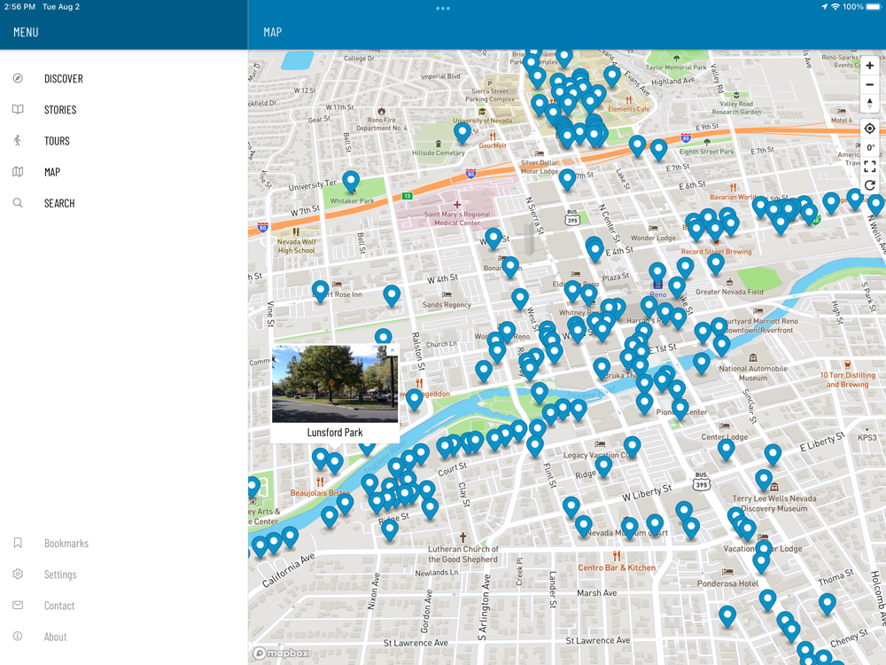886x665 pixels.
Task: Select the marker on E Liberty St
Action: tap(773, 455)
